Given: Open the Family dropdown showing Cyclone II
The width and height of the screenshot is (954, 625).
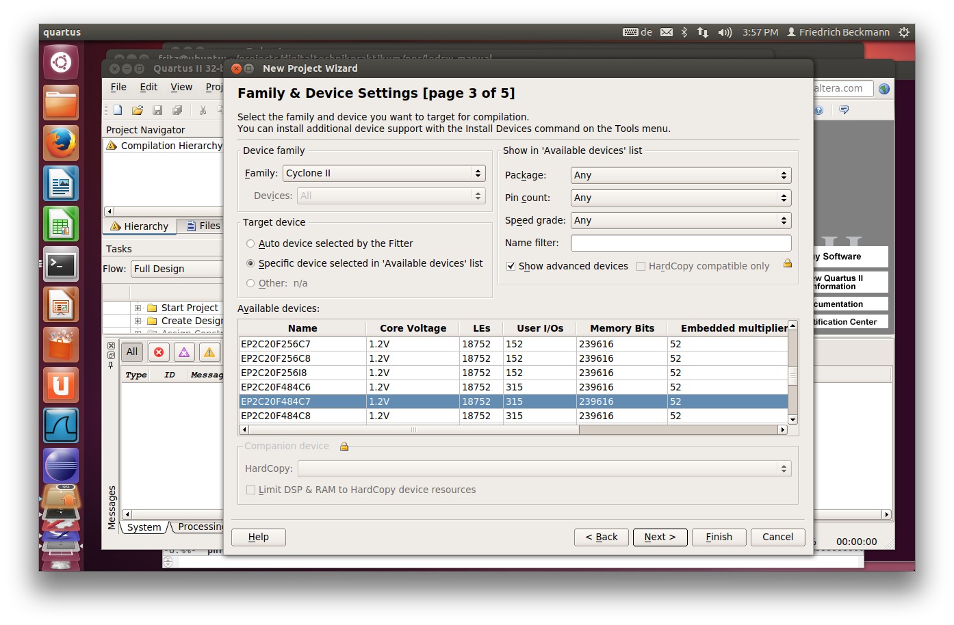Looking at the screenshot, I should 384,174.
